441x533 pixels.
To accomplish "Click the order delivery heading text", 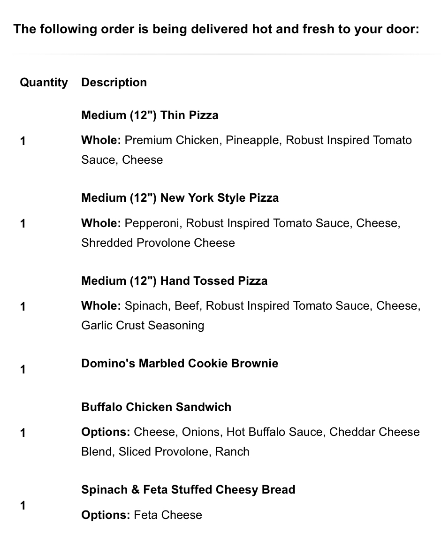I will pyautogui.click(x=216, y=29).
